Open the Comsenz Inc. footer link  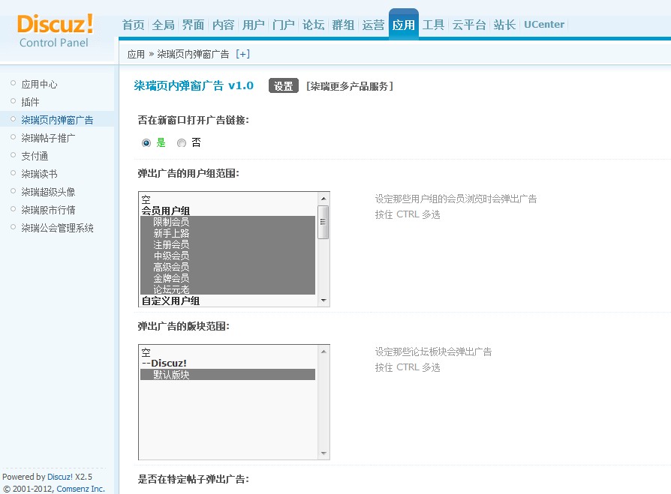[80, 489]
